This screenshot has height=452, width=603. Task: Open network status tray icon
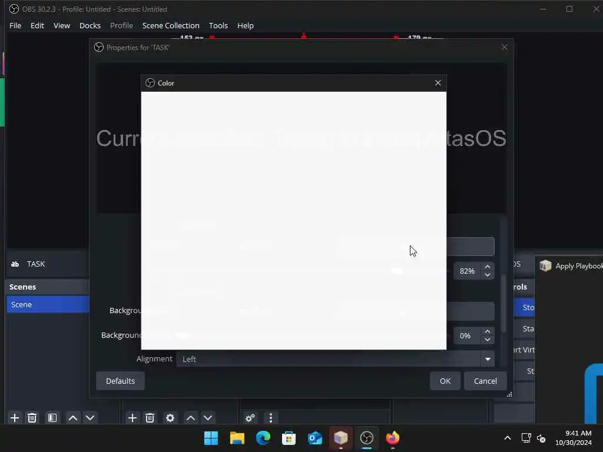coord(526,438)
